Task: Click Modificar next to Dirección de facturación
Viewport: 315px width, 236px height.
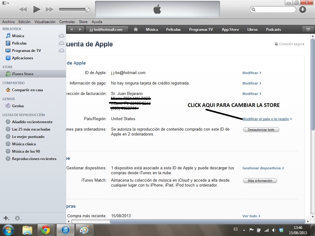Action: point(252,94)
